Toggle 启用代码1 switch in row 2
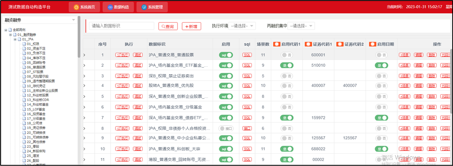The height and width of the screenshot is (166, 453). [x=287, y=65]
